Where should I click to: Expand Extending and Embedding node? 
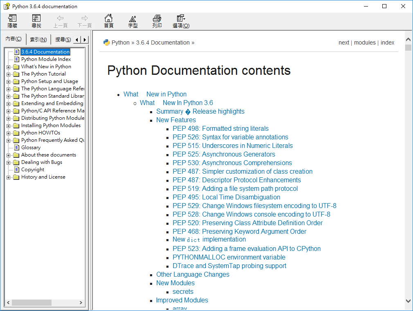(9, 104)
